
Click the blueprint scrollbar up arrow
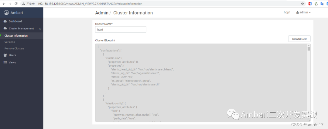[x=309, y=45]
